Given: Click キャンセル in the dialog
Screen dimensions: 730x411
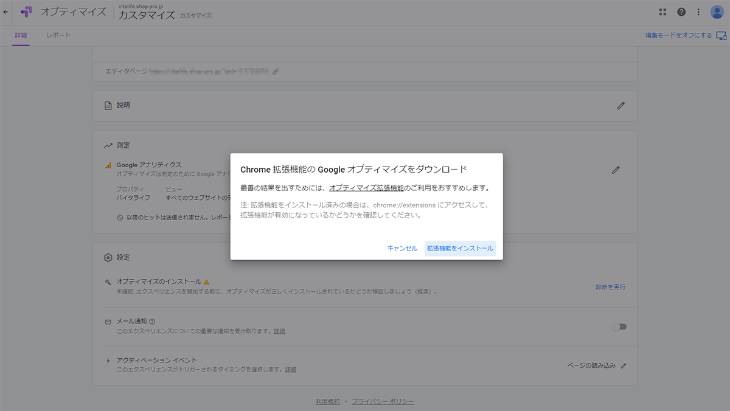Looking at the screenshot, I should [x=402, y=249].
